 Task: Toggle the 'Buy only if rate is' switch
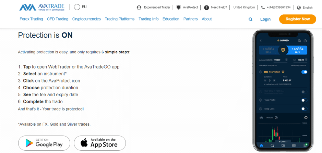(304, 92)
